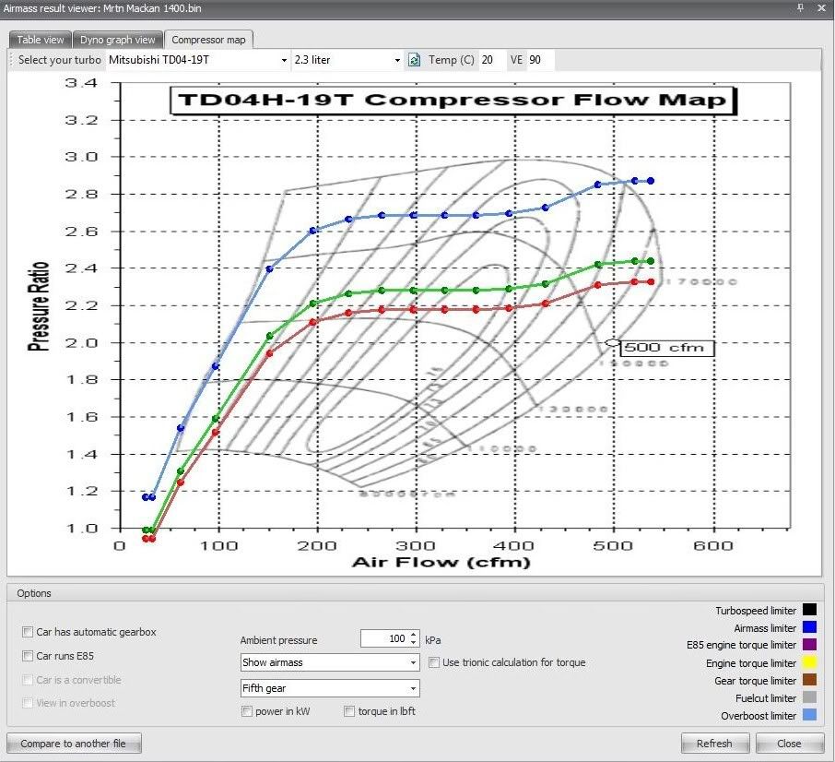
Task: Click the gray Fuelcut limiter swatch
Action: point(810,697)
